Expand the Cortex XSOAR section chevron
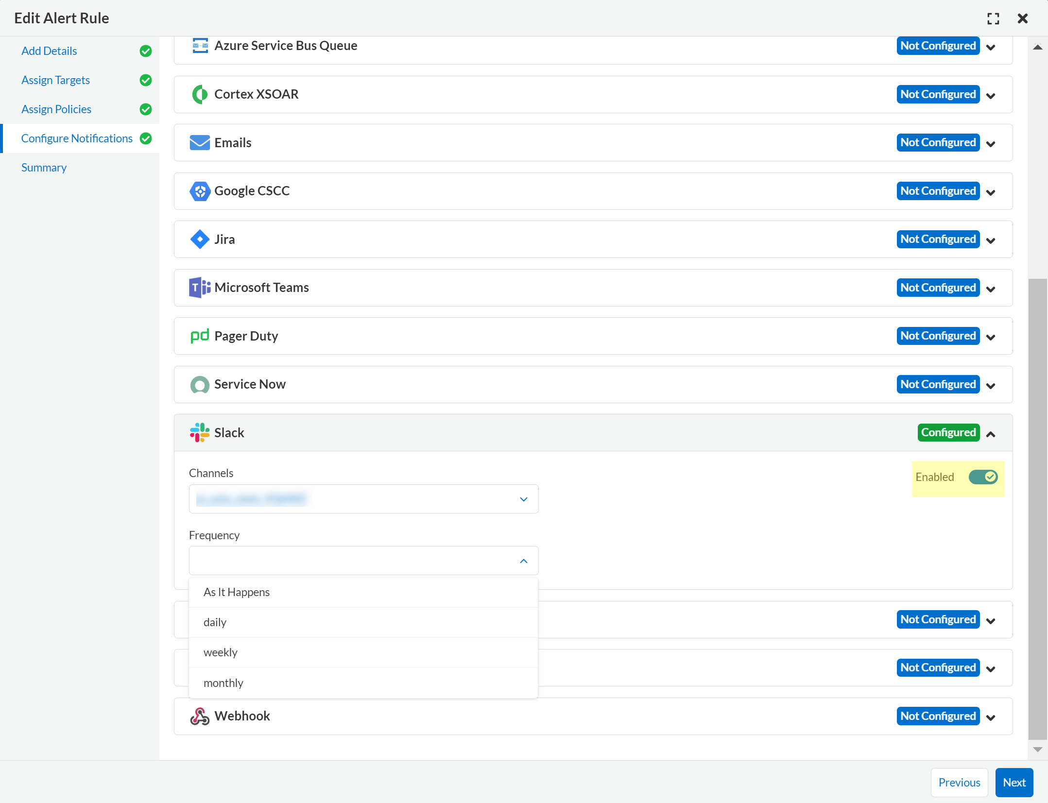The width and height of the screenshot is (1048, 803). [991, 96]
